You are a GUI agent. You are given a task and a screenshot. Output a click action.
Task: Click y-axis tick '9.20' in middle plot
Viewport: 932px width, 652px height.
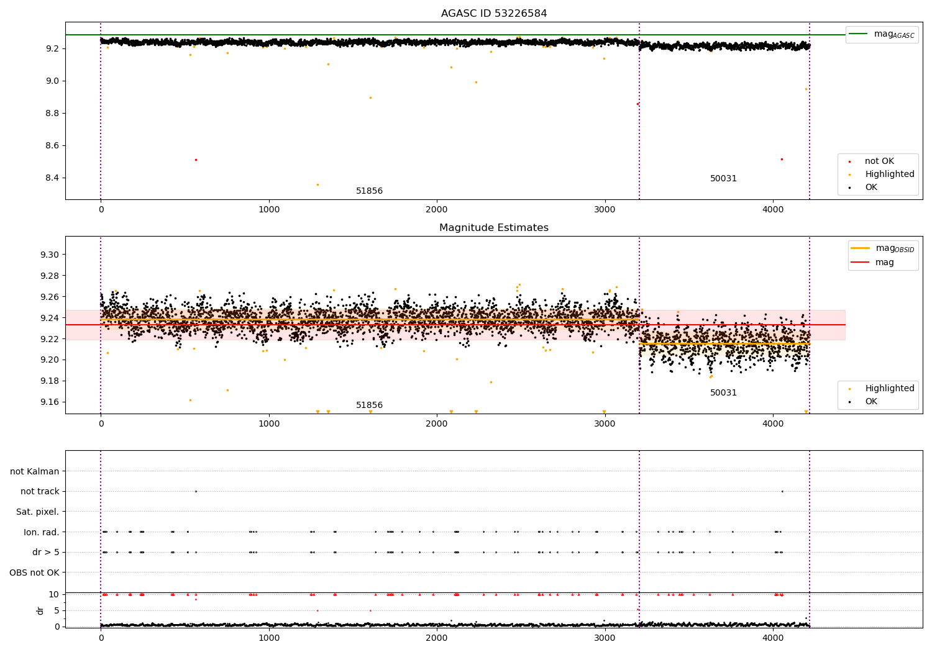(x=49, y=360)
